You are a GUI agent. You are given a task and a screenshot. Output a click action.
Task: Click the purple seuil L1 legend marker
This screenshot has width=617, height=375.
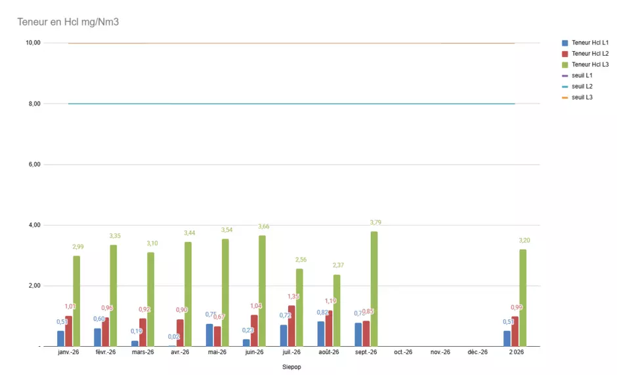[x=564, y=76]
